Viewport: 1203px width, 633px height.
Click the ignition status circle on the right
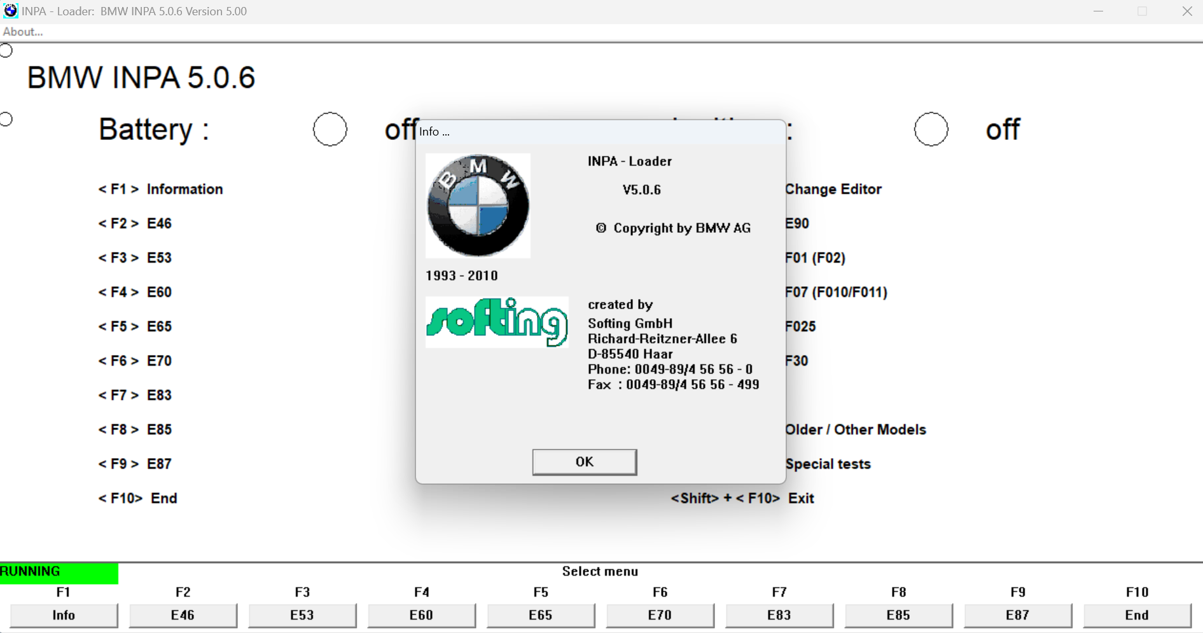[931, 129]
